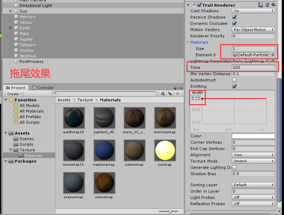Open the Cast Shadows dropdown
Image resolution: width=284 pixels, height=215 pixels.
click(253, 11)
